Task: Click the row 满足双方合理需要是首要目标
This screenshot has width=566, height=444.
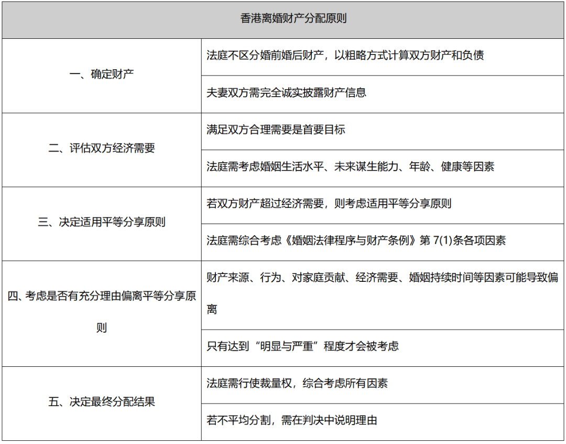Action: coord(383,131)
